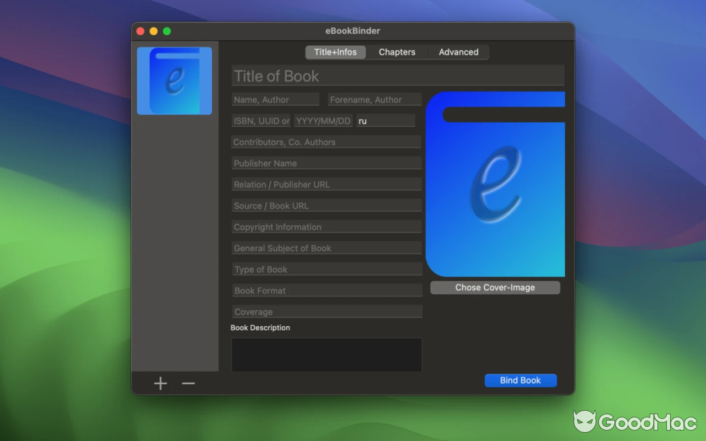The width and height of the screenshot is (706, 441).
Task: Click the Book Description text area
Action: click(x=326, y=354)
